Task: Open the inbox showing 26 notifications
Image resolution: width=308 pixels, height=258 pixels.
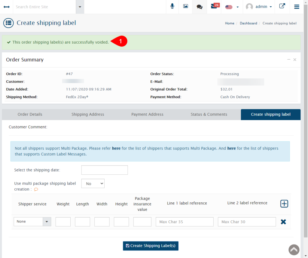Action: [x=214, y=6]
